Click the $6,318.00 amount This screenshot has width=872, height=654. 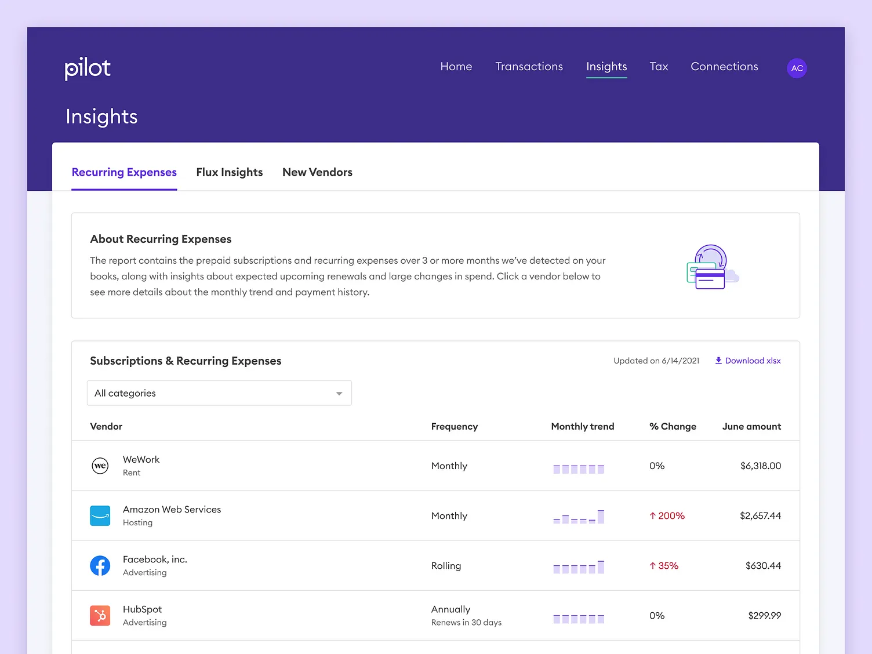pos(761,466)
